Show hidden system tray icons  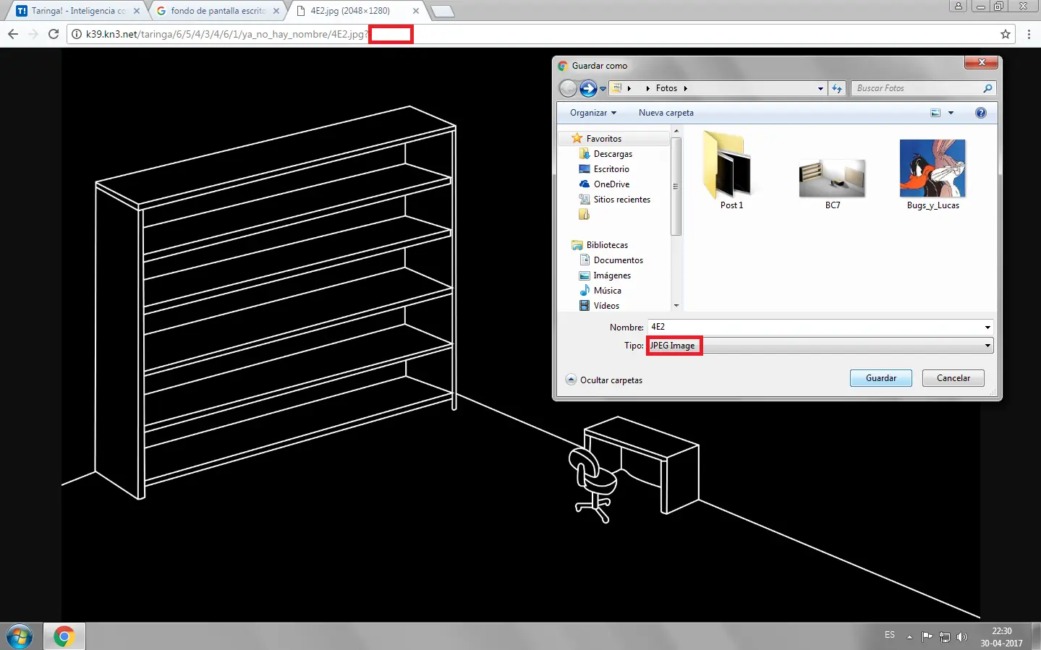[909, 637]
